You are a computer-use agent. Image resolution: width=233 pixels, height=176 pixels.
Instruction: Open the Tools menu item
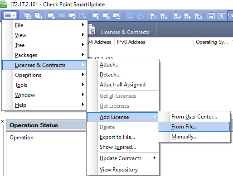point(45,85)
